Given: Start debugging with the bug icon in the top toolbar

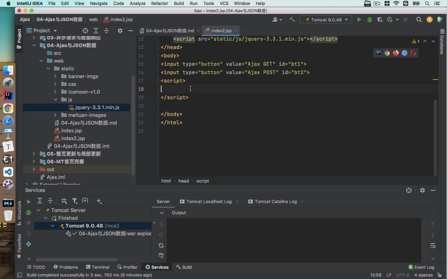Looking at the screenshot, I should (370, 20).
